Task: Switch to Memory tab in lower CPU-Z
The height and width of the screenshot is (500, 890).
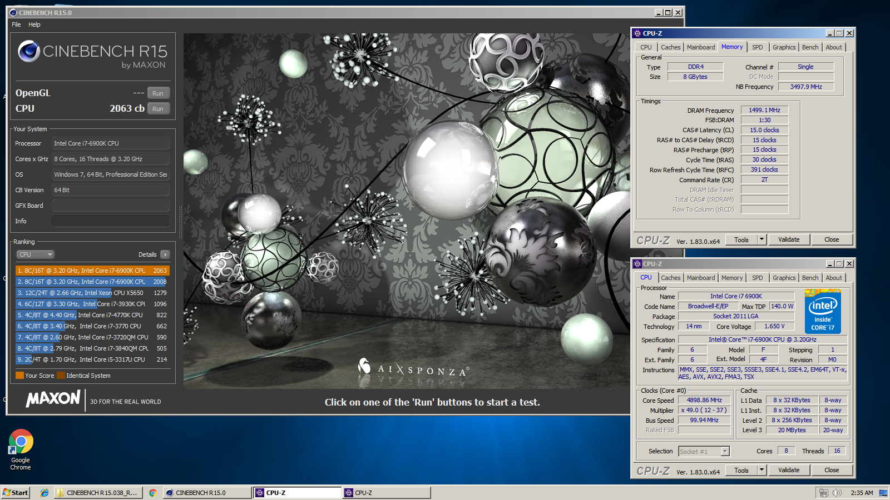Action: point(732,278)
